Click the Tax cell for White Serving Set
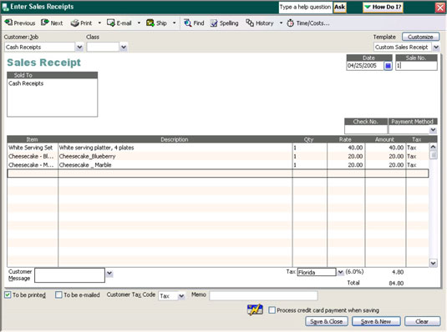 click(417, 148)
